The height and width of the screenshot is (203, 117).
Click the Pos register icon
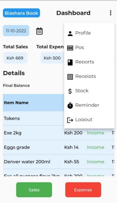[x=70, y=48]
